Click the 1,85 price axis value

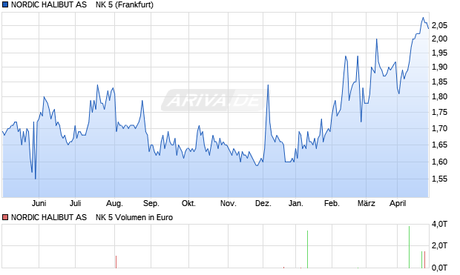click(x=439, y=82)
